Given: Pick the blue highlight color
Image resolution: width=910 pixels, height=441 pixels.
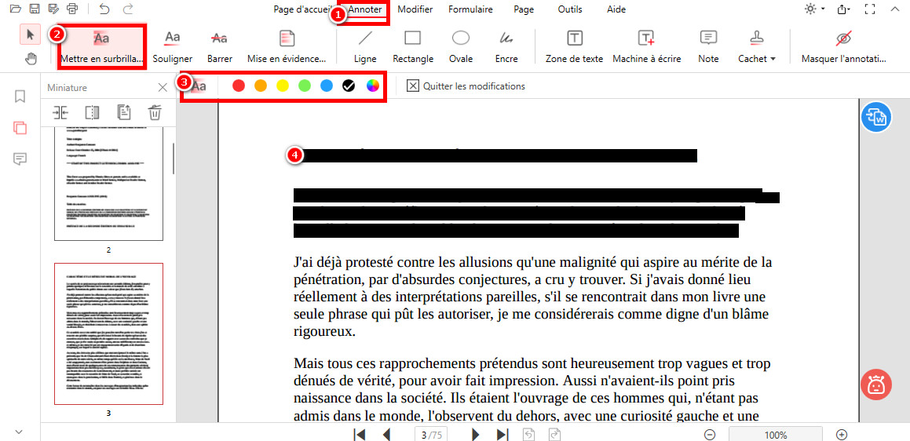Looking at the screenshot, I should coord(327,86).
